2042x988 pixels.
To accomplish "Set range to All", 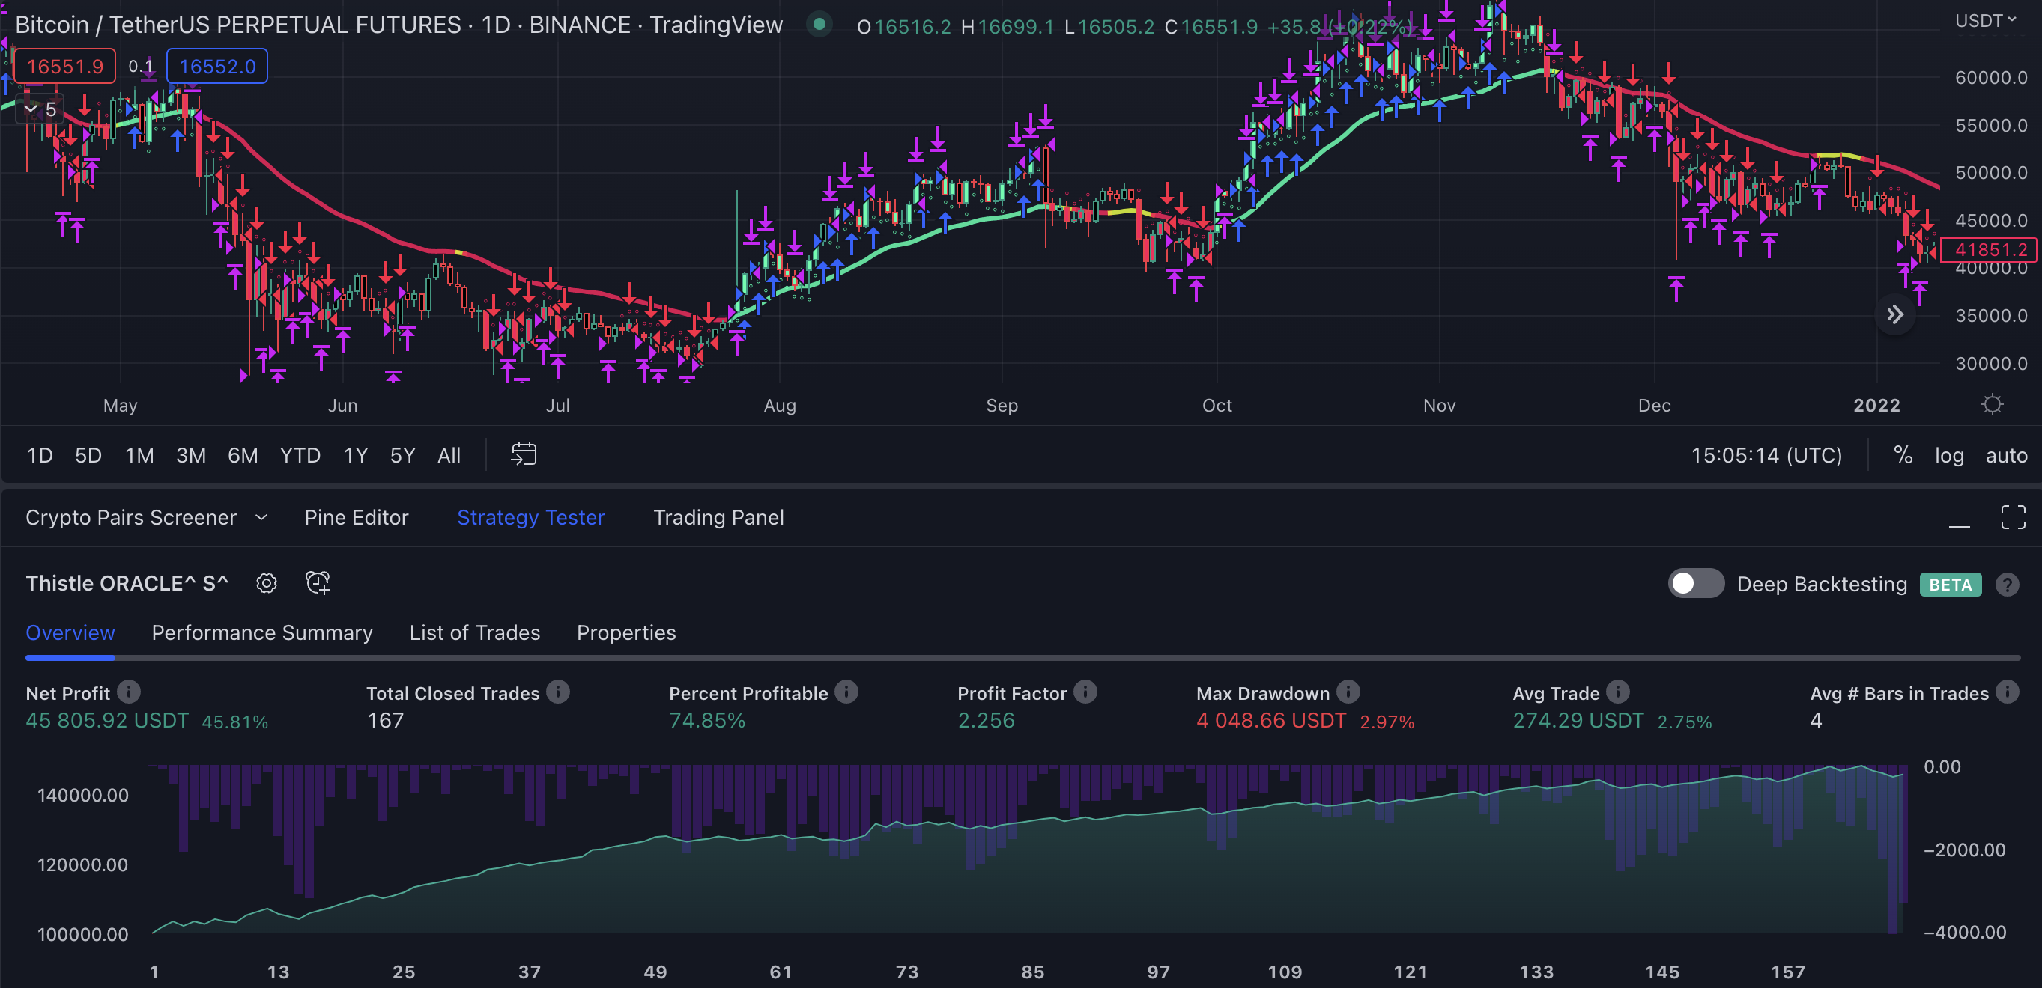I will point(449,455).
